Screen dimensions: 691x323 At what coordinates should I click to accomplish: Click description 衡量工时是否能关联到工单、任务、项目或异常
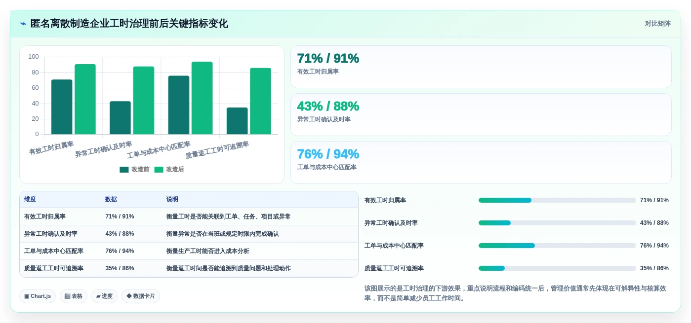click(x=228, y=216)
